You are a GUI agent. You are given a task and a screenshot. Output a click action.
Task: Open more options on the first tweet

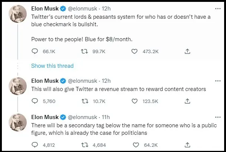217,9
